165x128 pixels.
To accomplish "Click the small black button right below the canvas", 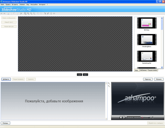I will coord(85,75).
